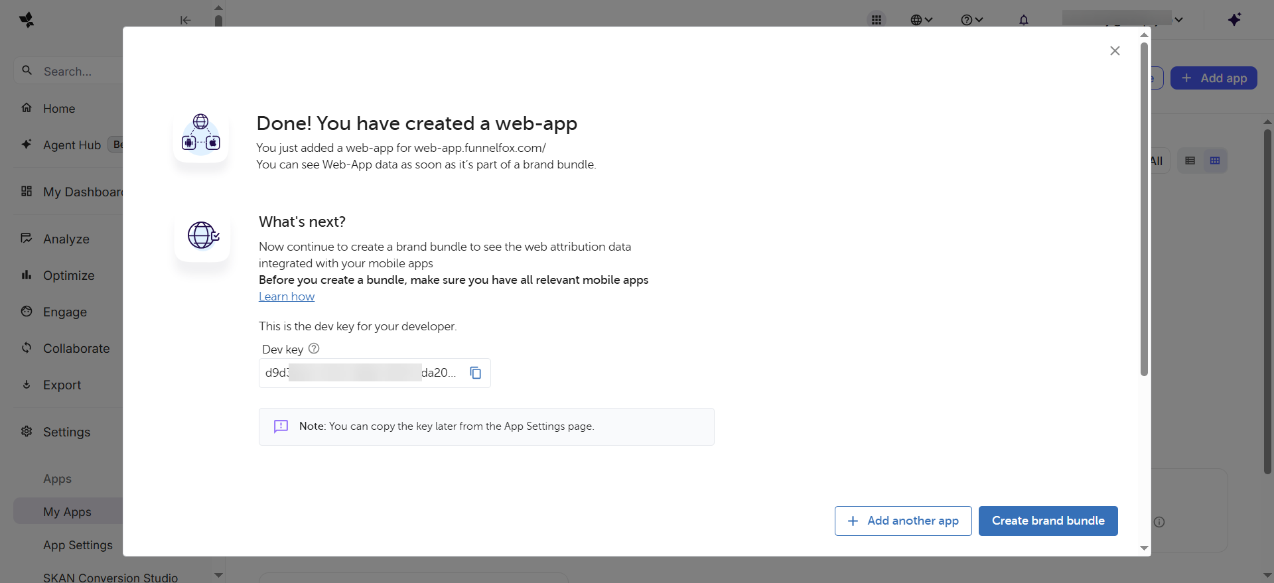
Task: Click the dialog's vertical scrollbar
Action: coord(1144,209)
